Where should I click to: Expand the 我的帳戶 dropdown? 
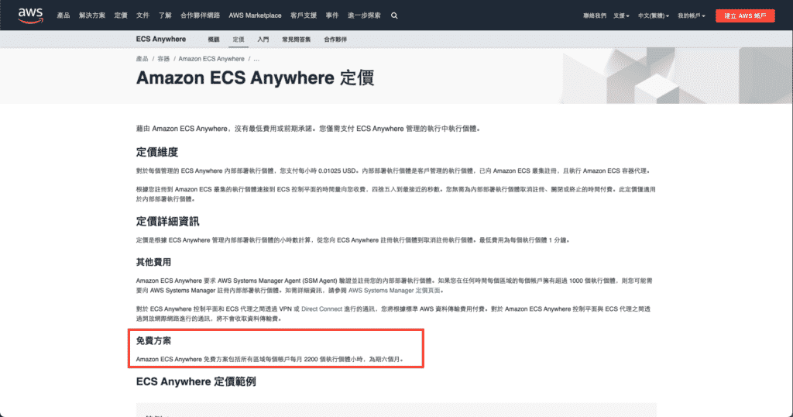pos(692,16)
